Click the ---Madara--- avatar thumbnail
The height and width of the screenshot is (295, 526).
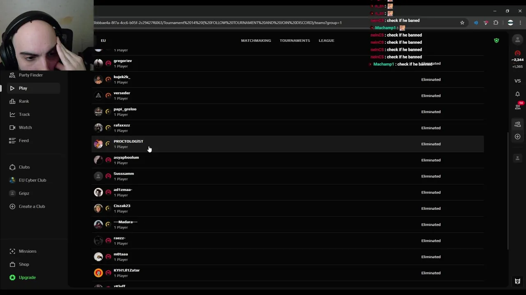click(98, 225)
